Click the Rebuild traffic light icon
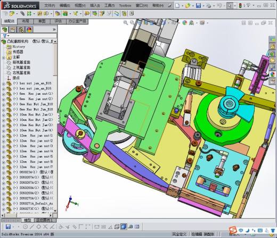Image resolution: width=277 pixels, height=238 pixels. (240, 6)
